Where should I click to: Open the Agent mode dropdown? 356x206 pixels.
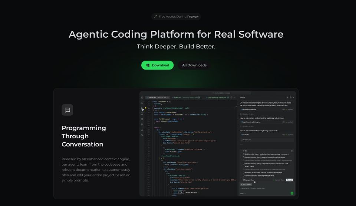[x=243, y=193]
